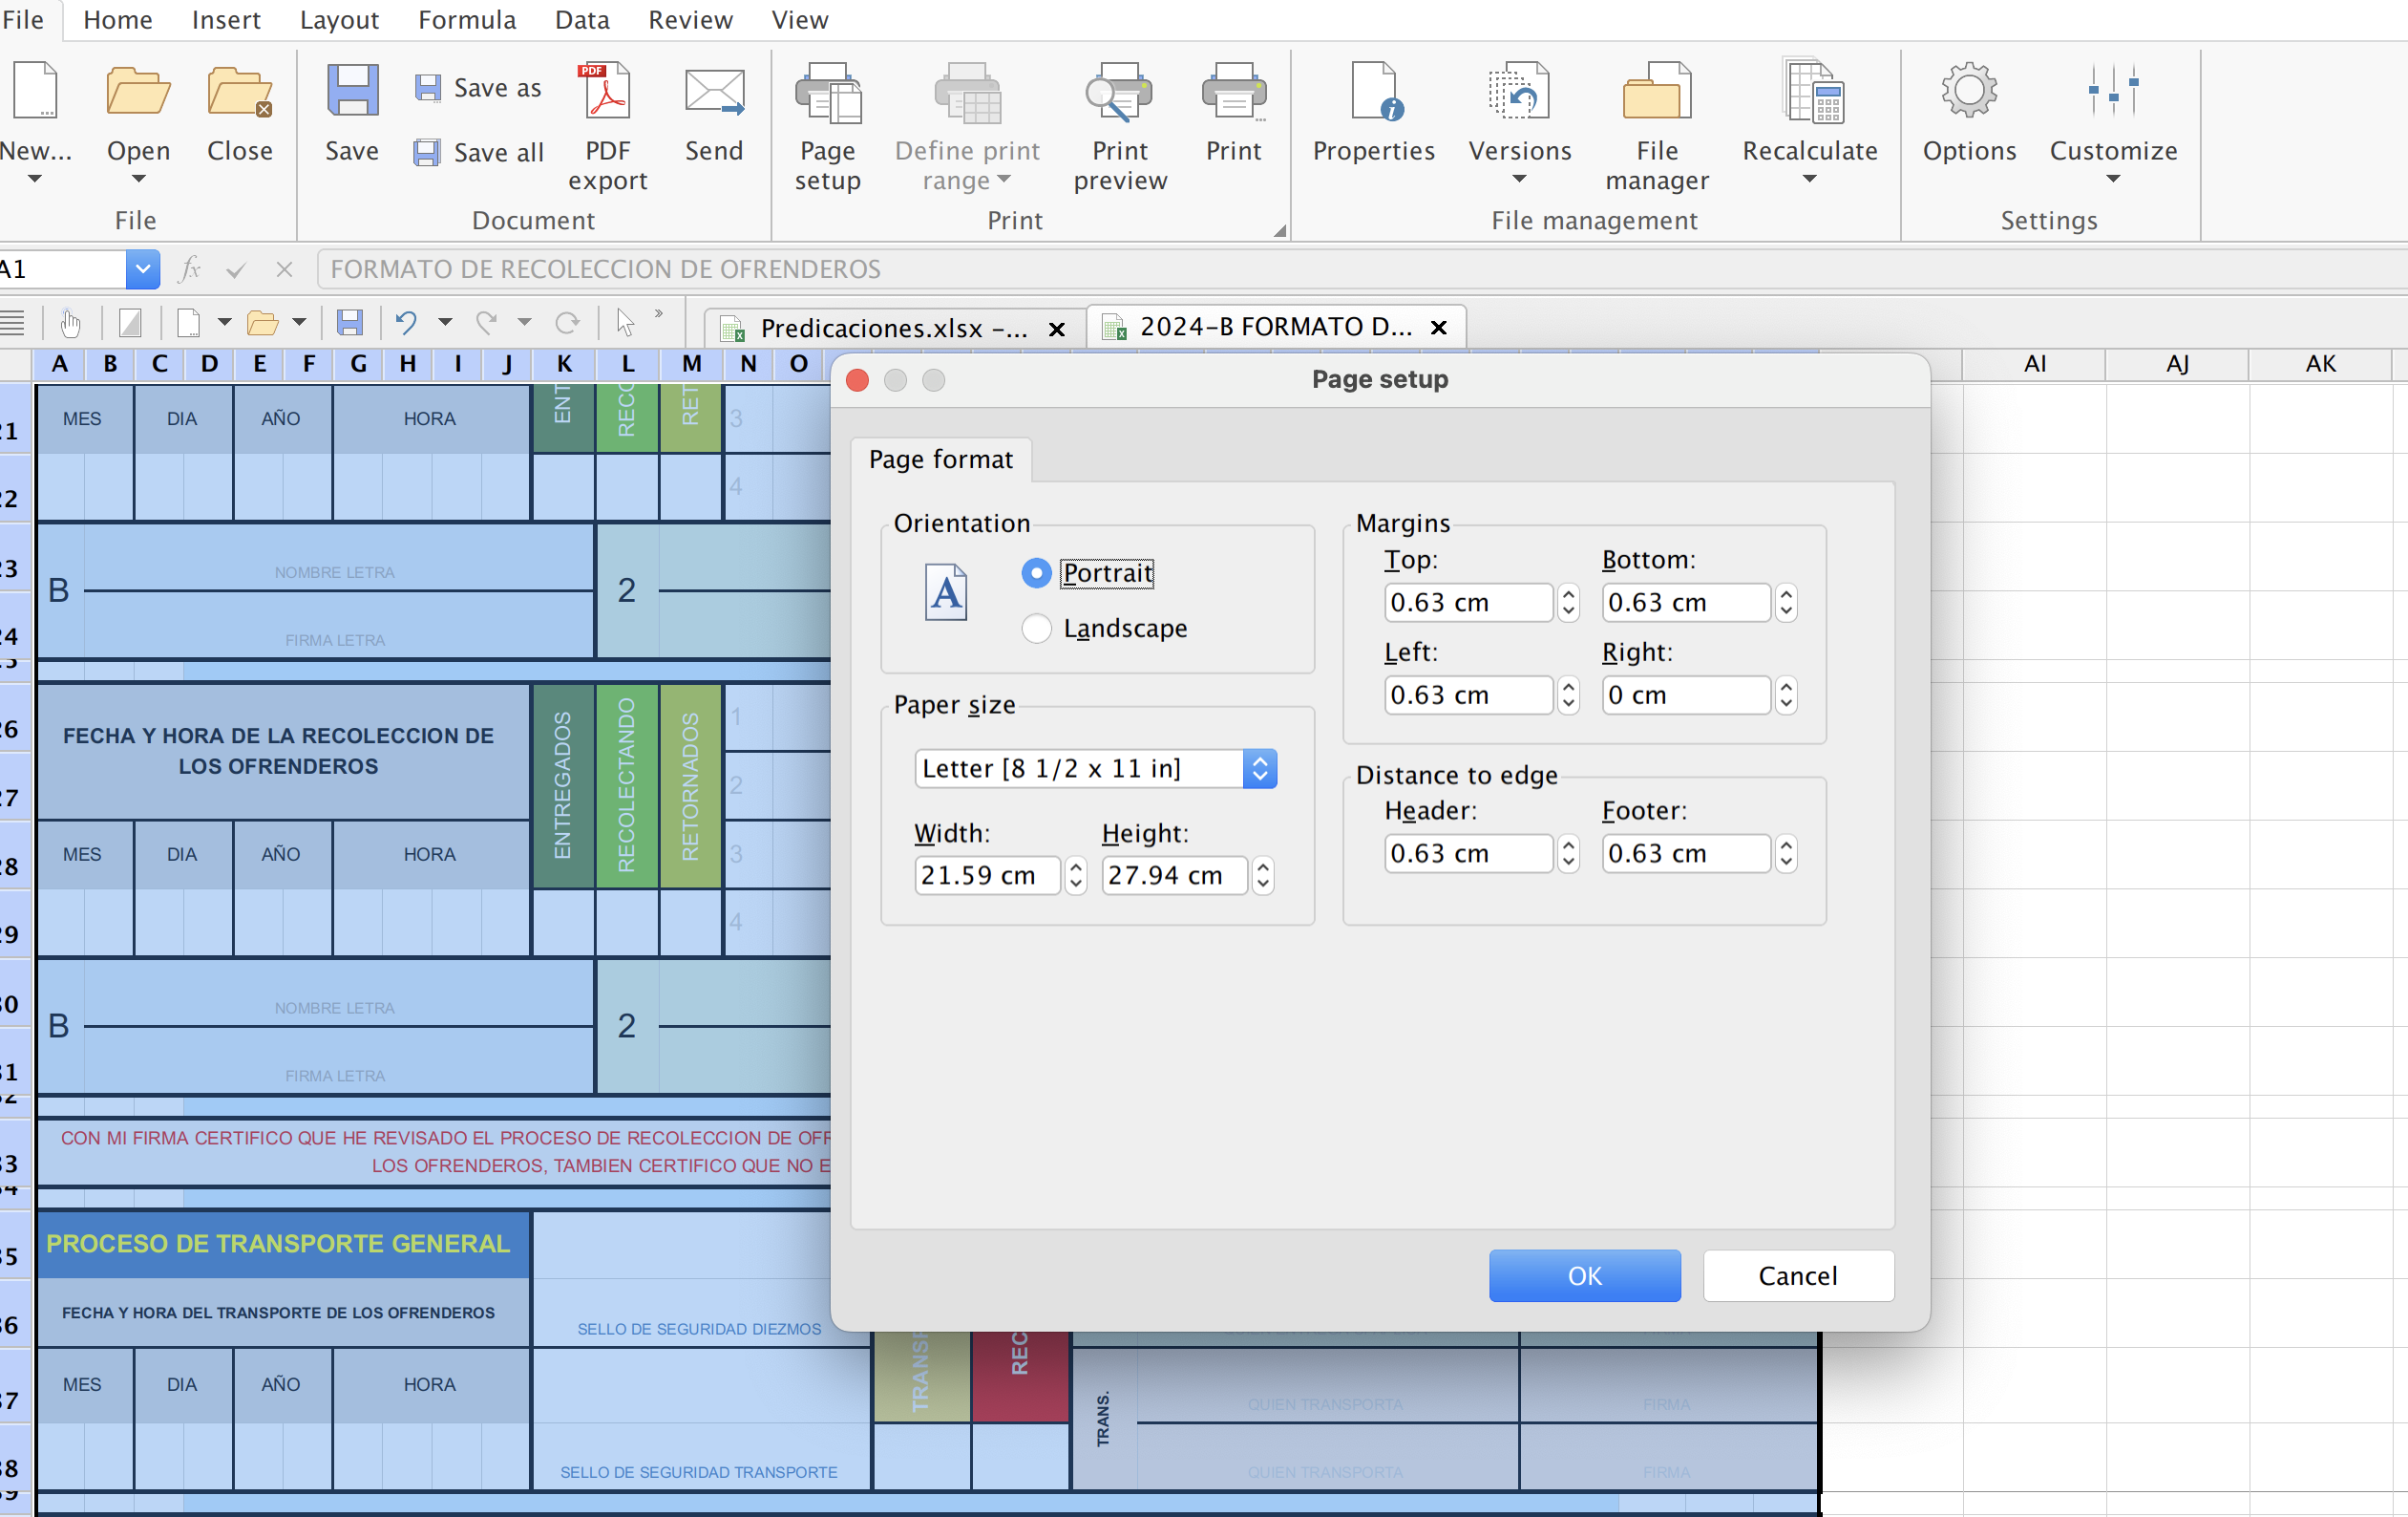Click the Right margin input field
Viewport: 2408px width, 1517px height.
1684,694
